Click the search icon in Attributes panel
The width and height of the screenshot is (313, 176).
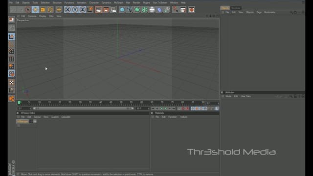point(291,96)
